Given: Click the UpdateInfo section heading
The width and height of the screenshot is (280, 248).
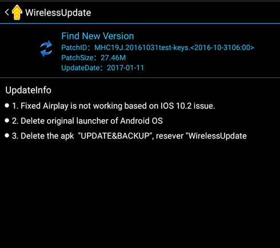Looking at the screenshot, I should (x=28, y=90).
